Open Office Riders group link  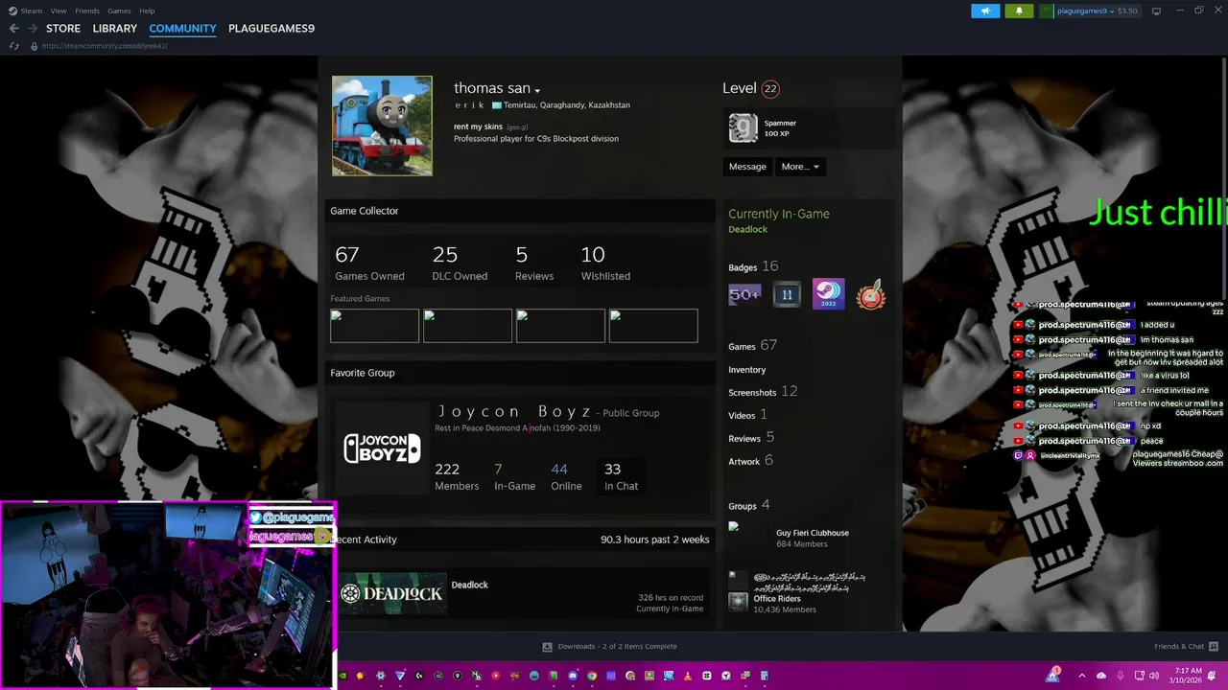click(777, 599)
